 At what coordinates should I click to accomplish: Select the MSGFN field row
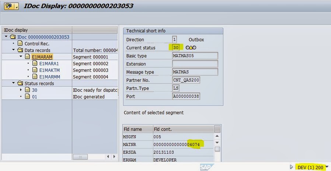(168, 137)
